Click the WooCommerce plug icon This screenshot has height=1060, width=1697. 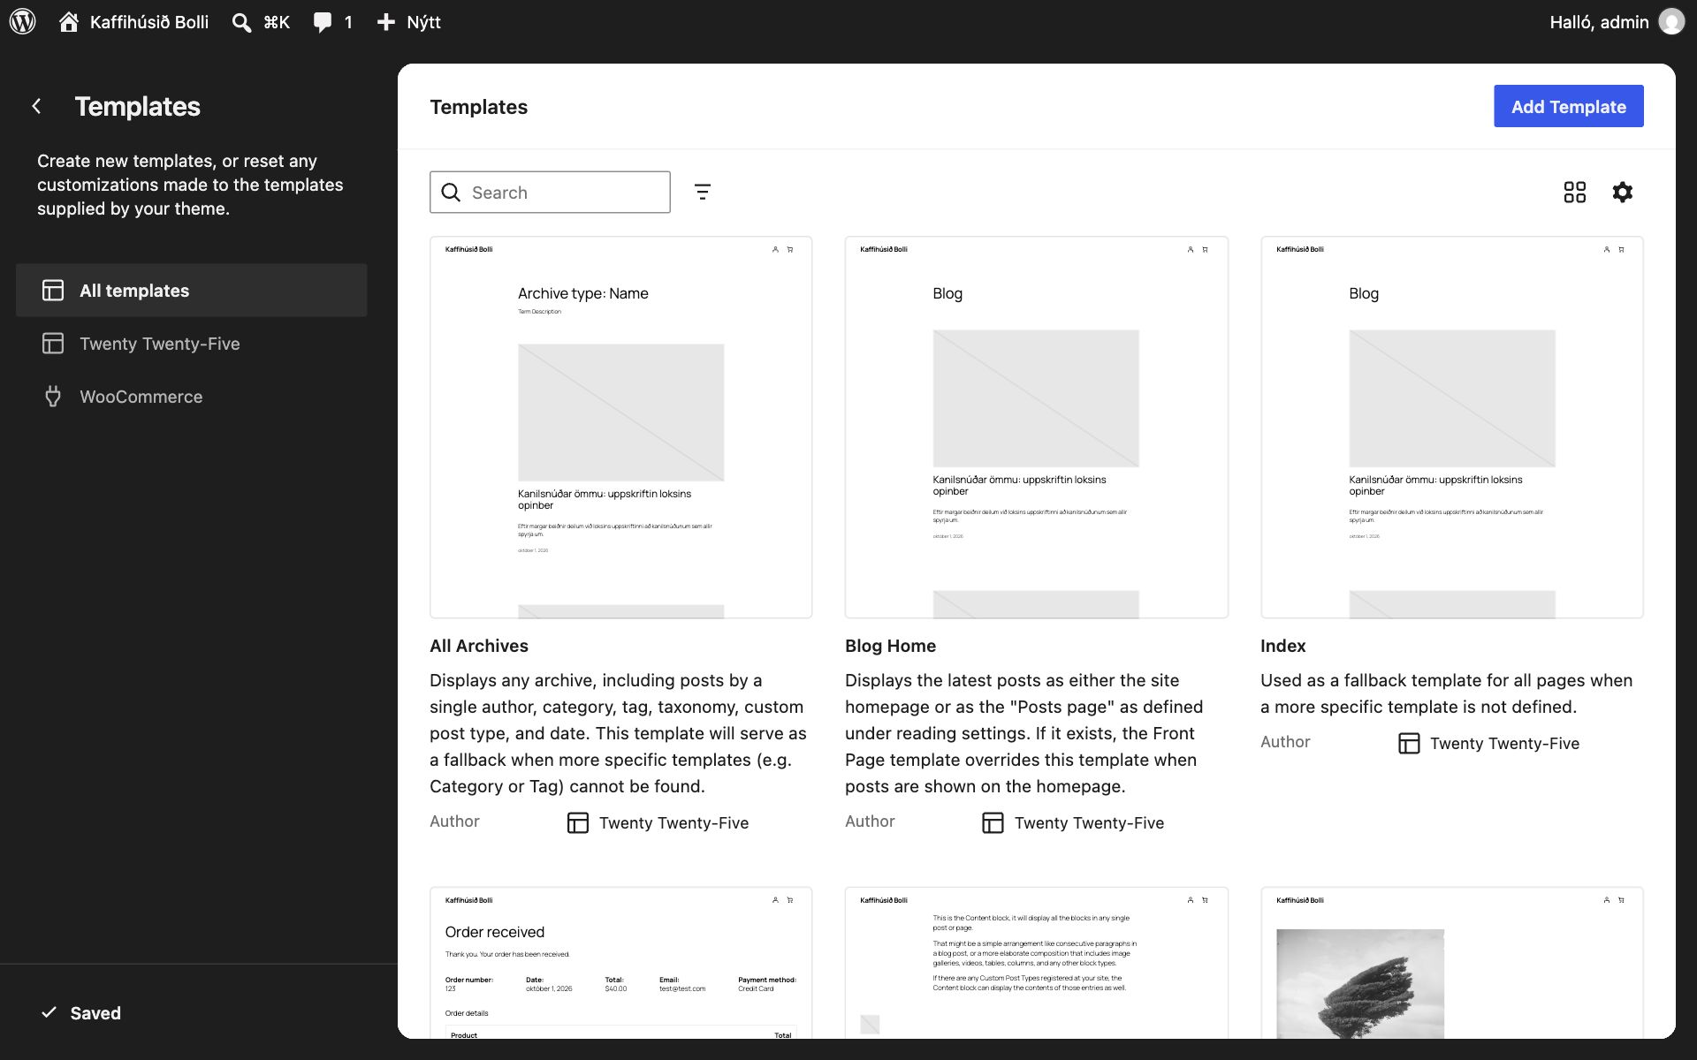[53, 396]
